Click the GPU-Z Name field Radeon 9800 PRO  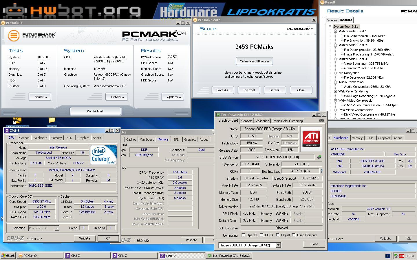coord(269,129)
